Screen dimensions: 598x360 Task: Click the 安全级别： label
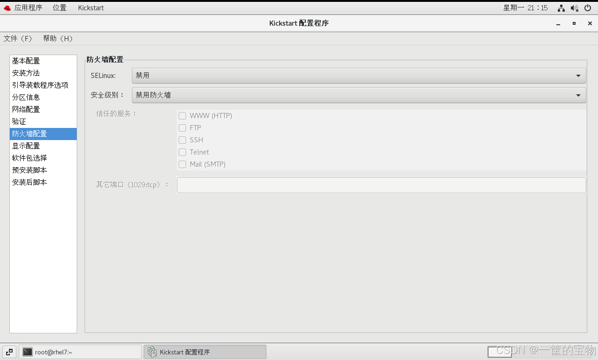(108, 95)
